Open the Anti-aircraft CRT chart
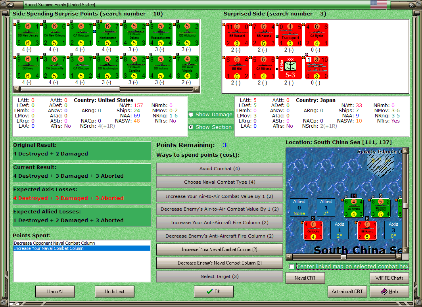Image resolution: width=422 pixels, height=307 pixels. pos(347,292)
